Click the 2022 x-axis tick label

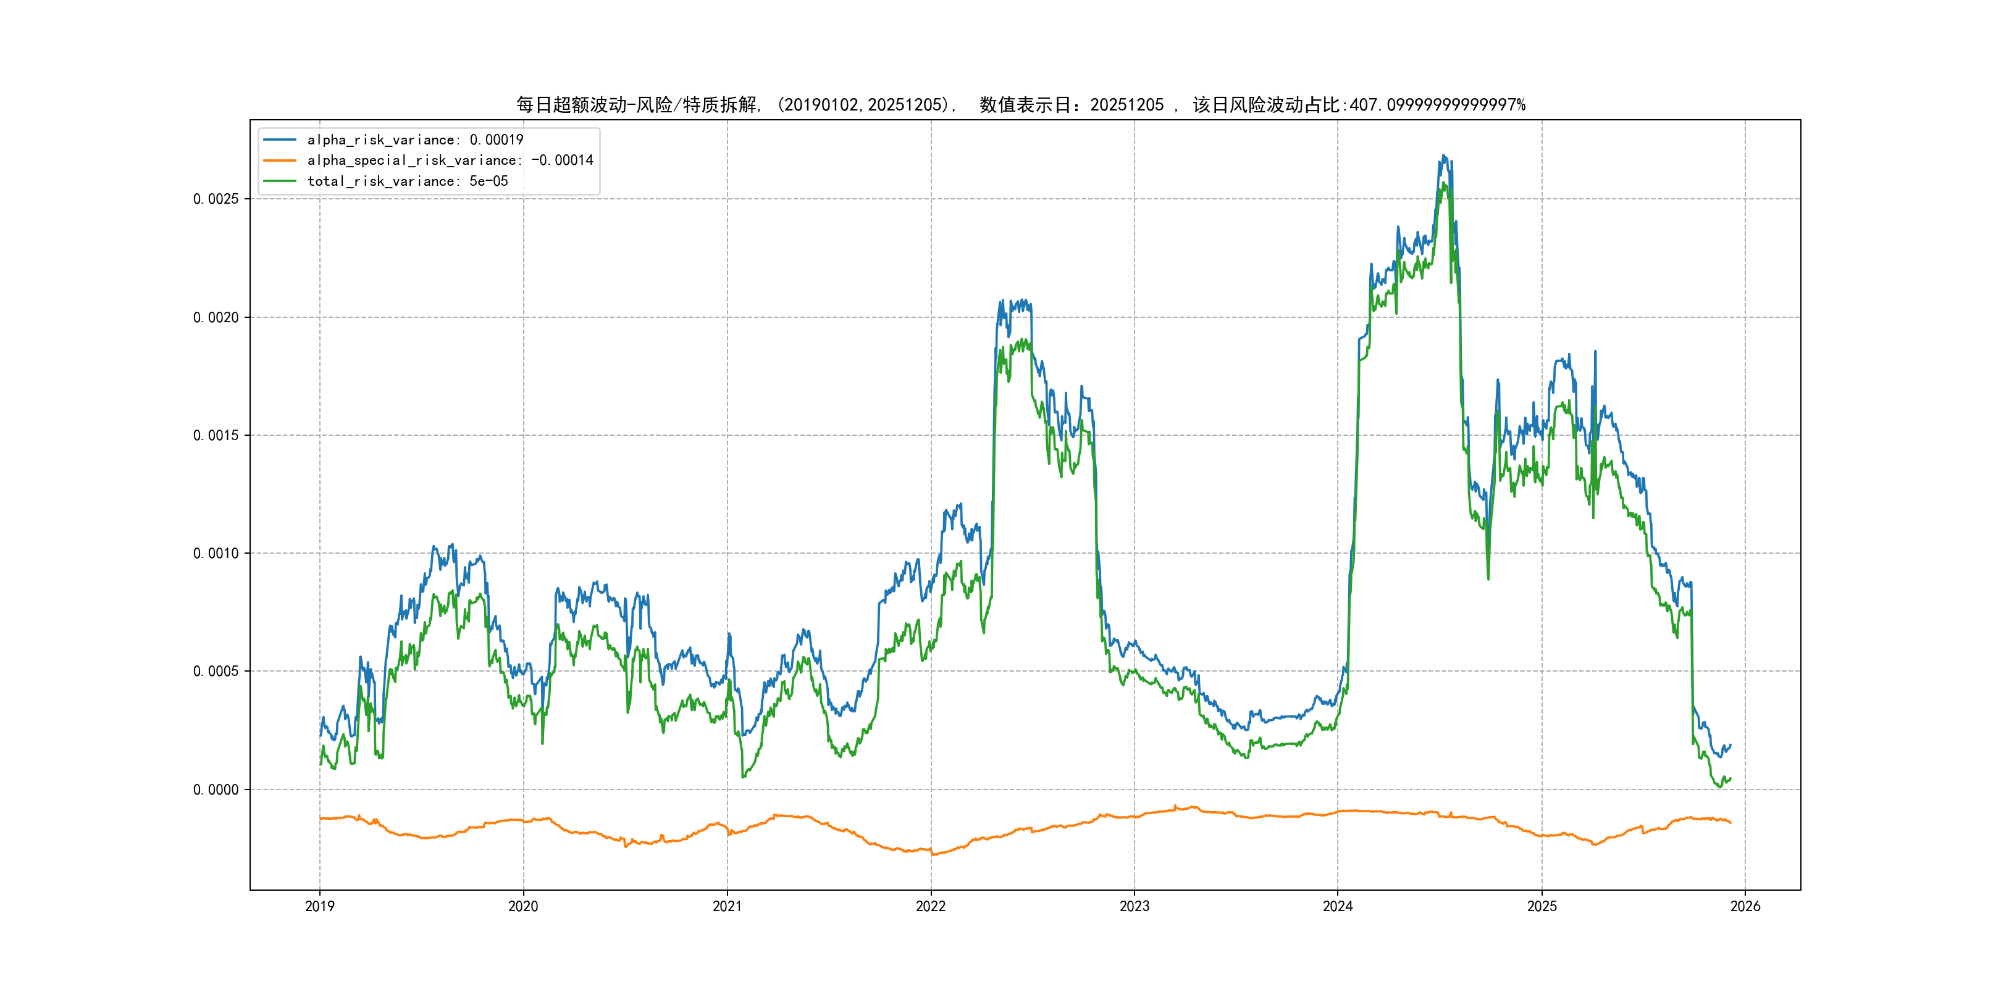pyautogui.click(x=931, y=906)
